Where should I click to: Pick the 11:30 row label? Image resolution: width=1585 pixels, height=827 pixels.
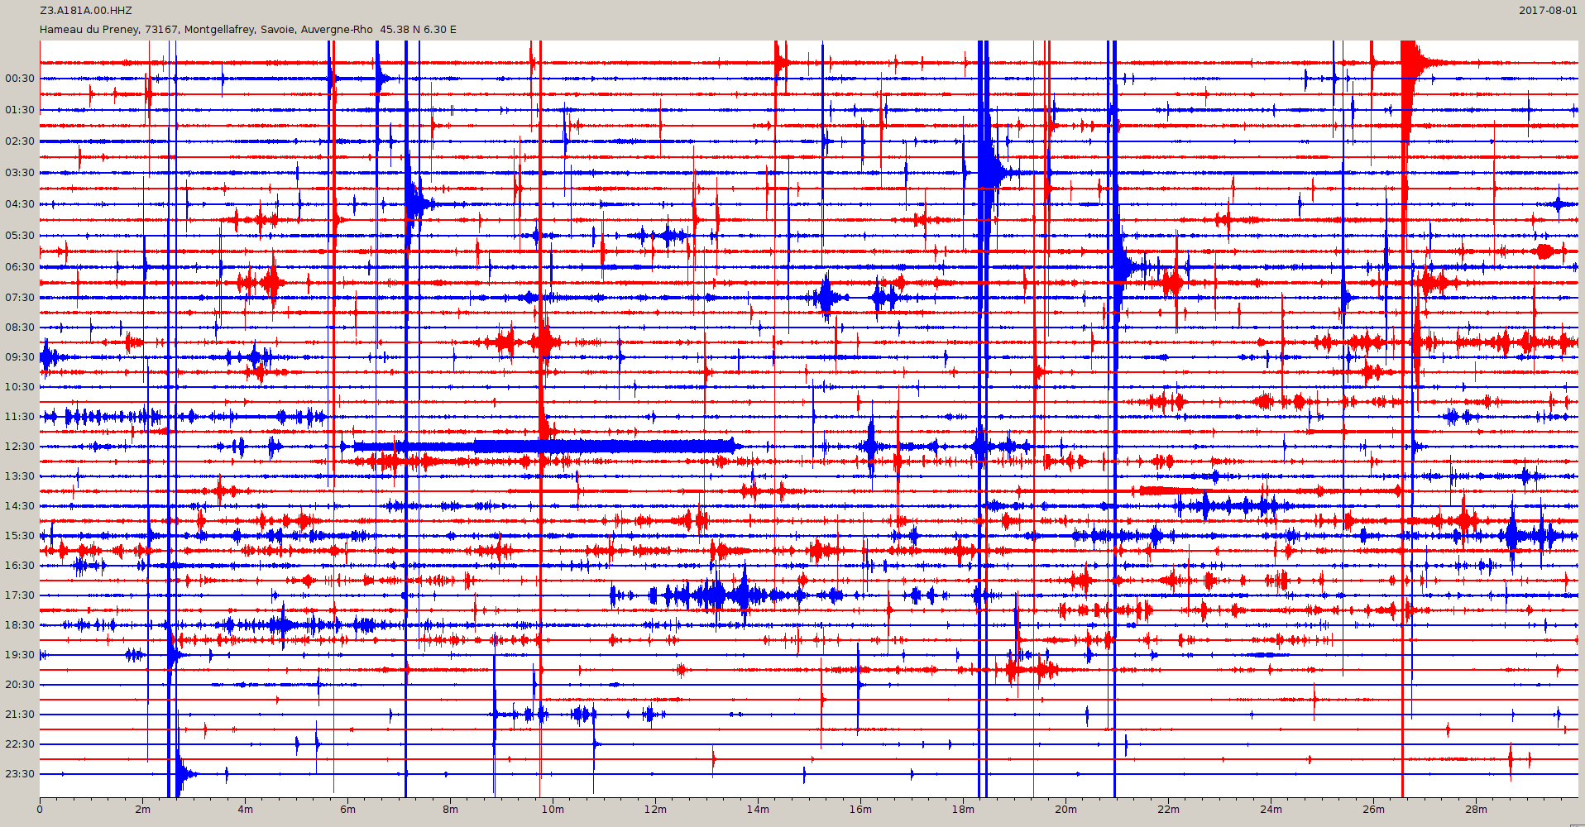pyautogui.click(x=20, y=417)
